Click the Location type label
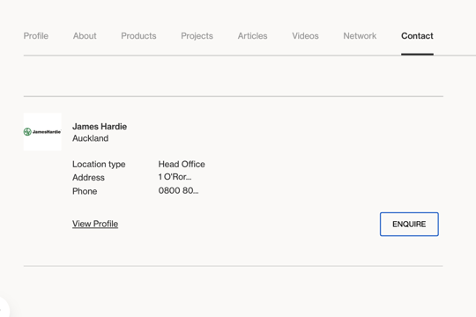 (99, 164)
